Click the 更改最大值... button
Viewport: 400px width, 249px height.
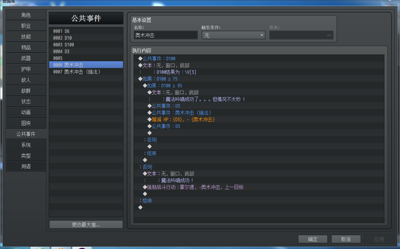click(x=86, y=225)
